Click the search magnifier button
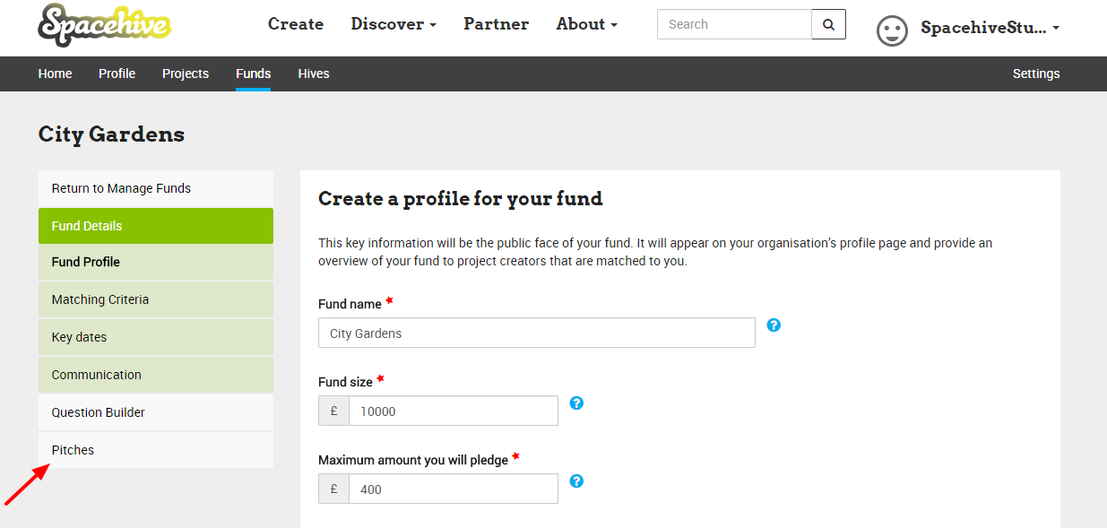This screenshot has width=1107, height=528. pyautogui.click(x=828, y=24)
